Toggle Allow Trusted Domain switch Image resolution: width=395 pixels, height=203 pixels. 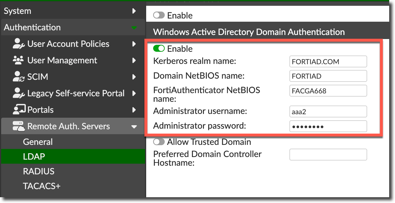click(x=159, y=142)
